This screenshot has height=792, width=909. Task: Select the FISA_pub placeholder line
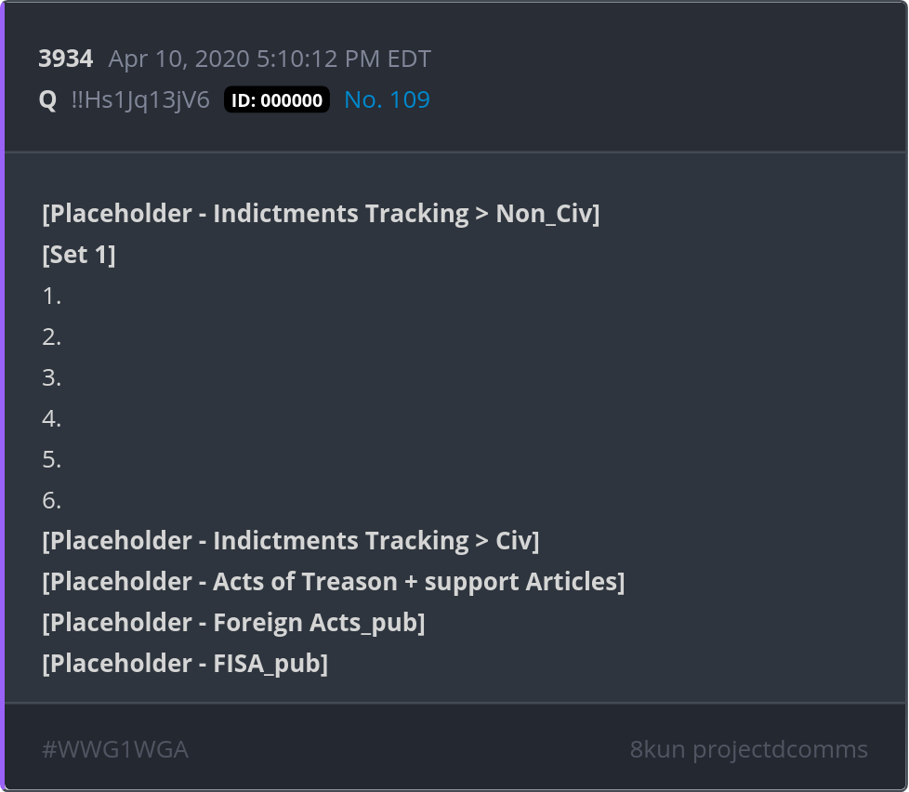(x=185, y=664)
